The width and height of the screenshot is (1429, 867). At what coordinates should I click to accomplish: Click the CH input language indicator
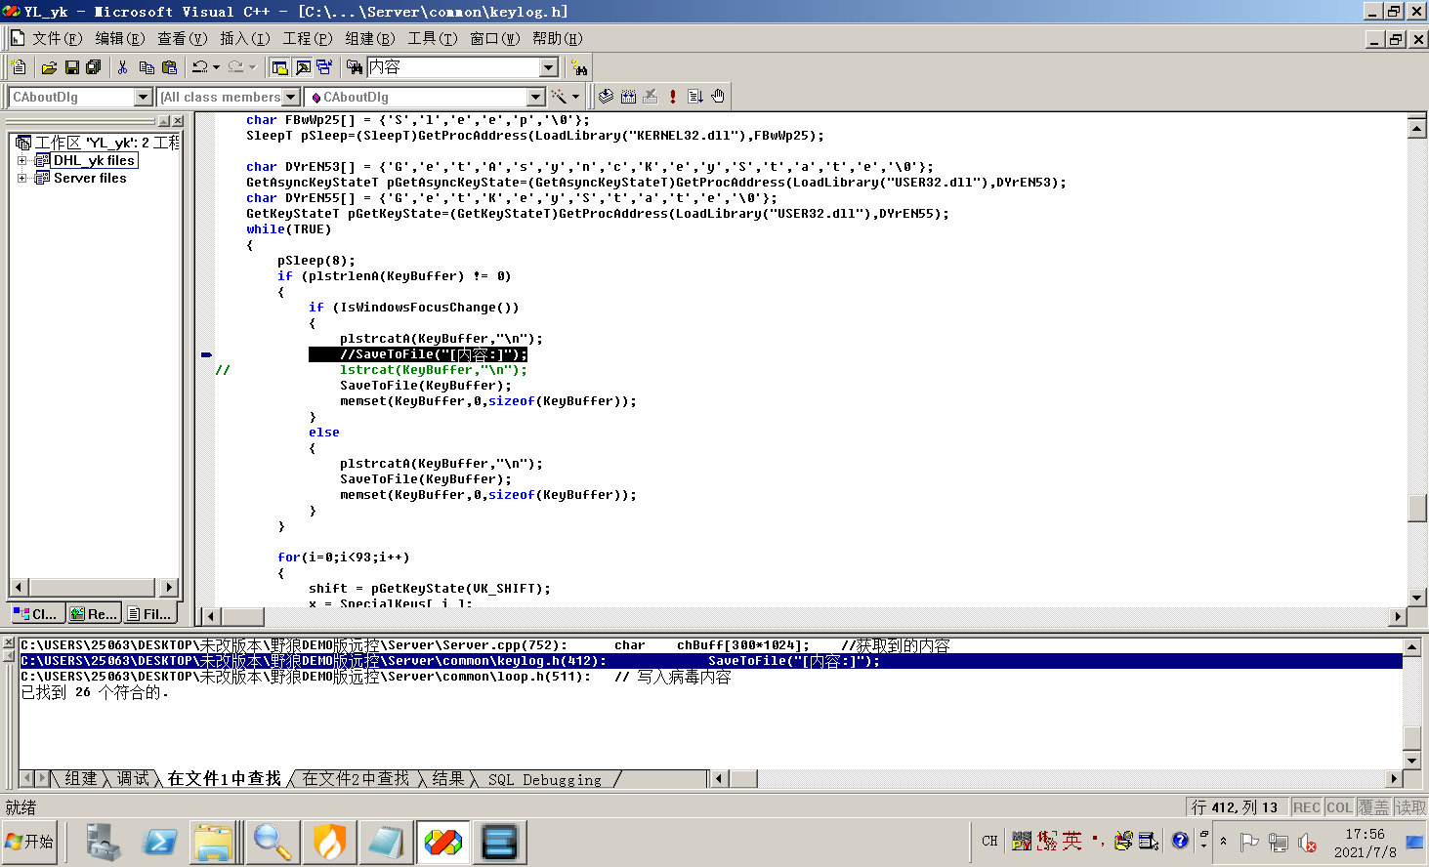tap(989, 841)
